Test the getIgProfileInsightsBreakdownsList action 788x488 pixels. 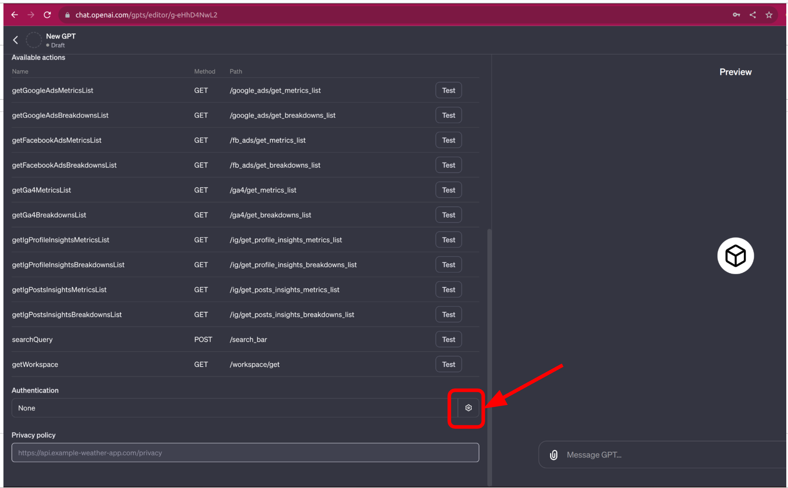pyautogui.click(x=448, y=264)
